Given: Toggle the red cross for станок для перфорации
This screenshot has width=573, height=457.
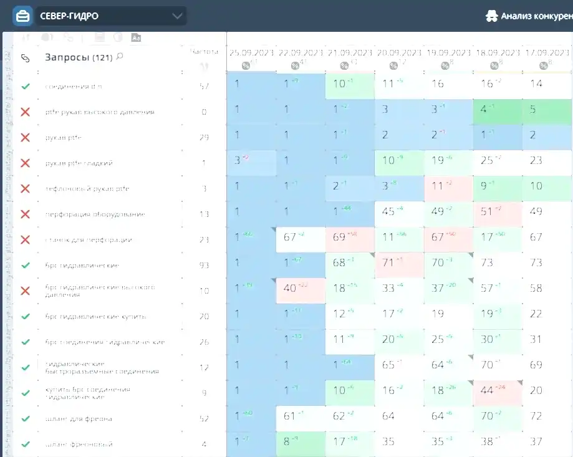Looking at the screenshot, I should [26, 240].
